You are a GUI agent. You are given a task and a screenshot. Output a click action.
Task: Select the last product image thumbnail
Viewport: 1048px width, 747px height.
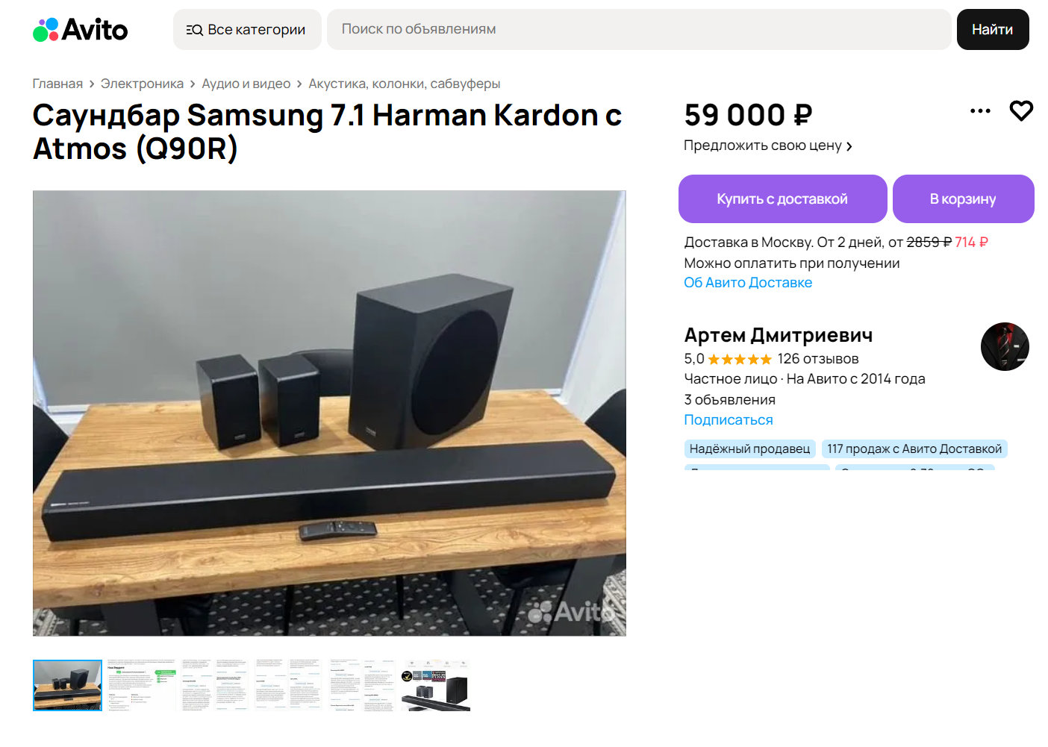[x=436, y=685]
